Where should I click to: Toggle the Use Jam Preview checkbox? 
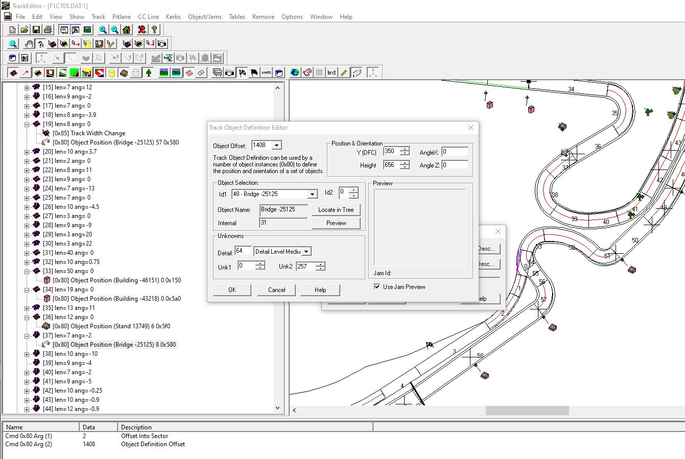[377, 287]
